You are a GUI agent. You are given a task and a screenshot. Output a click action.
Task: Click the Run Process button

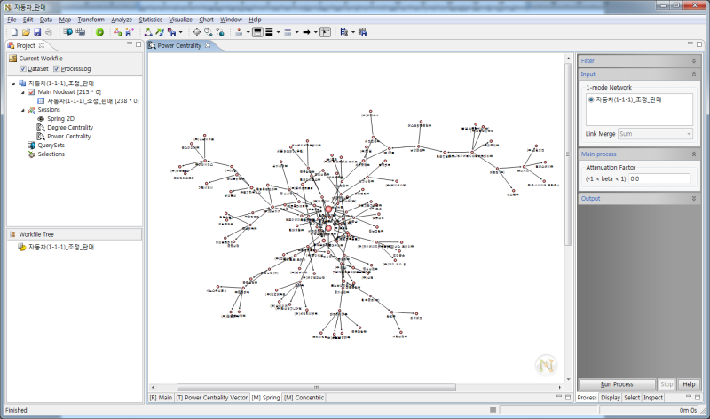617,384
